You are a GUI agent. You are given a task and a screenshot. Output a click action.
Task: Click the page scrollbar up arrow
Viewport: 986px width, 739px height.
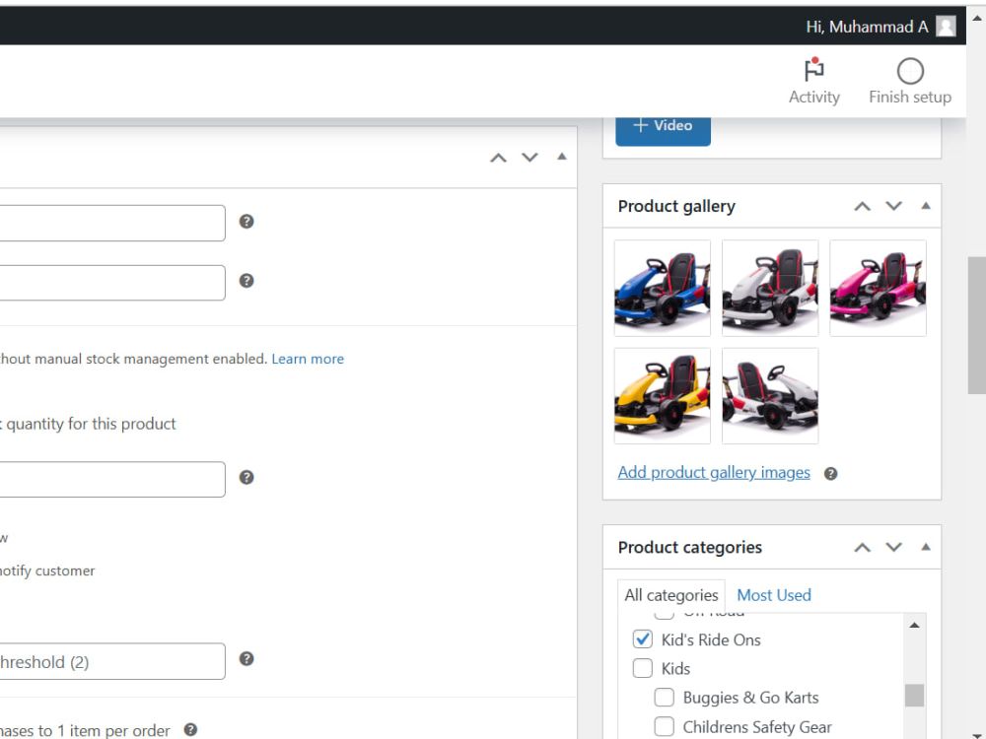click(976, 18)
